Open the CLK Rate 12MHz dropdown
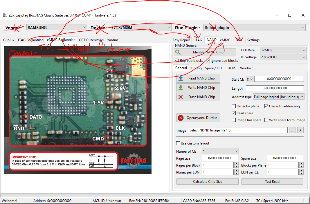 [x=283, y=50]
